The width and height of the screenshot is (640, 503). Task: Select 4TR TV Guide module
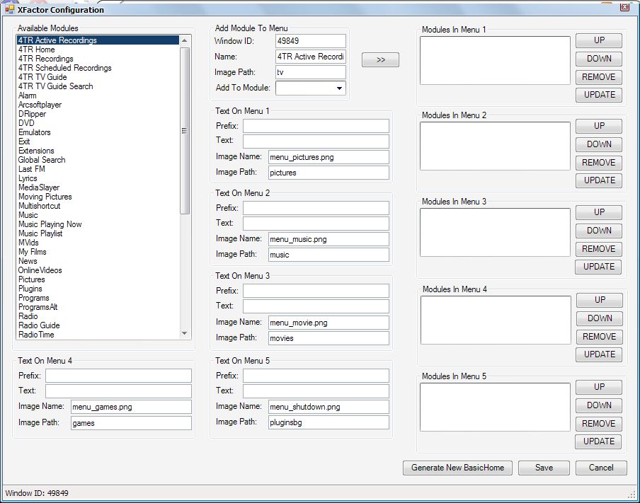(x=42, y=77)
